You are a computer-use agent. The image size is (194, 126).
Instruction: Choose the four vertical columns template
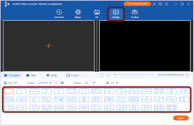point(122,100)
